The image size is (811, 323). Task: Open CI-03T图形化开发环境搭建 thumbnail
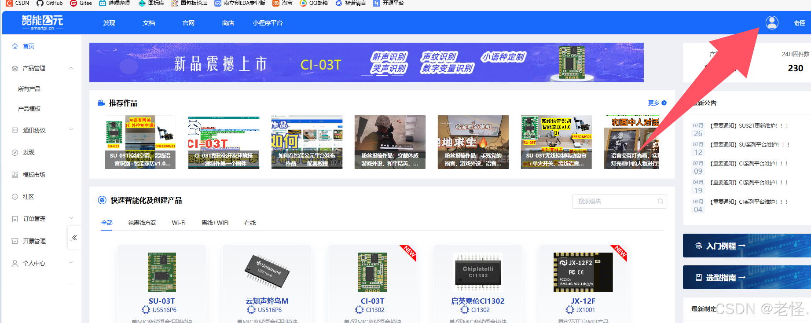click(x=224, y=142)
